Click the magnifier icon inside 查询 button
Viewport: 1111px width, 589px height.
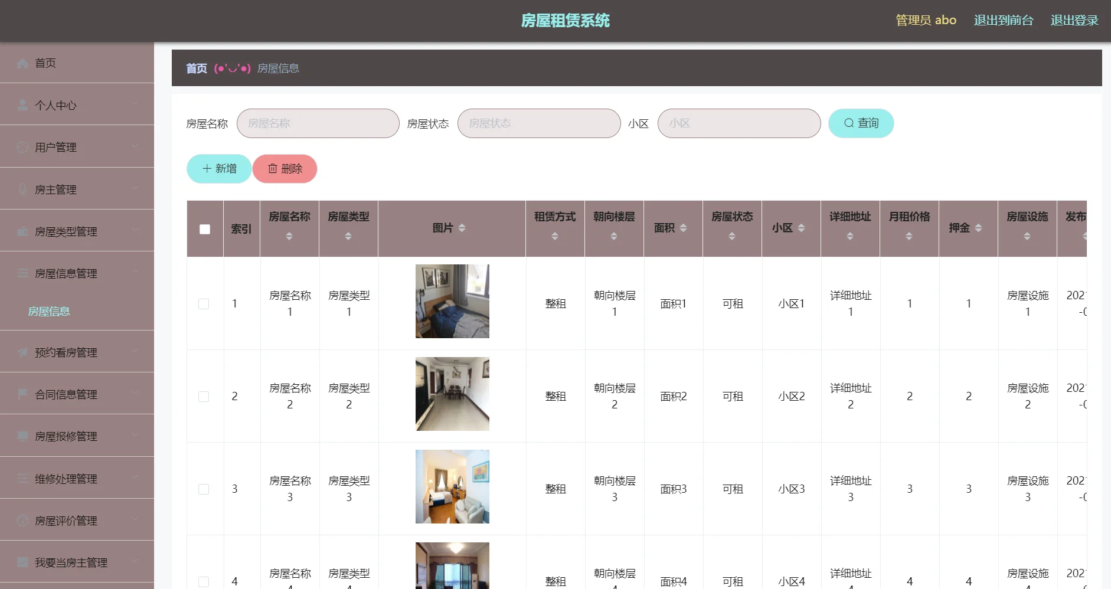[x=848, y=123]
